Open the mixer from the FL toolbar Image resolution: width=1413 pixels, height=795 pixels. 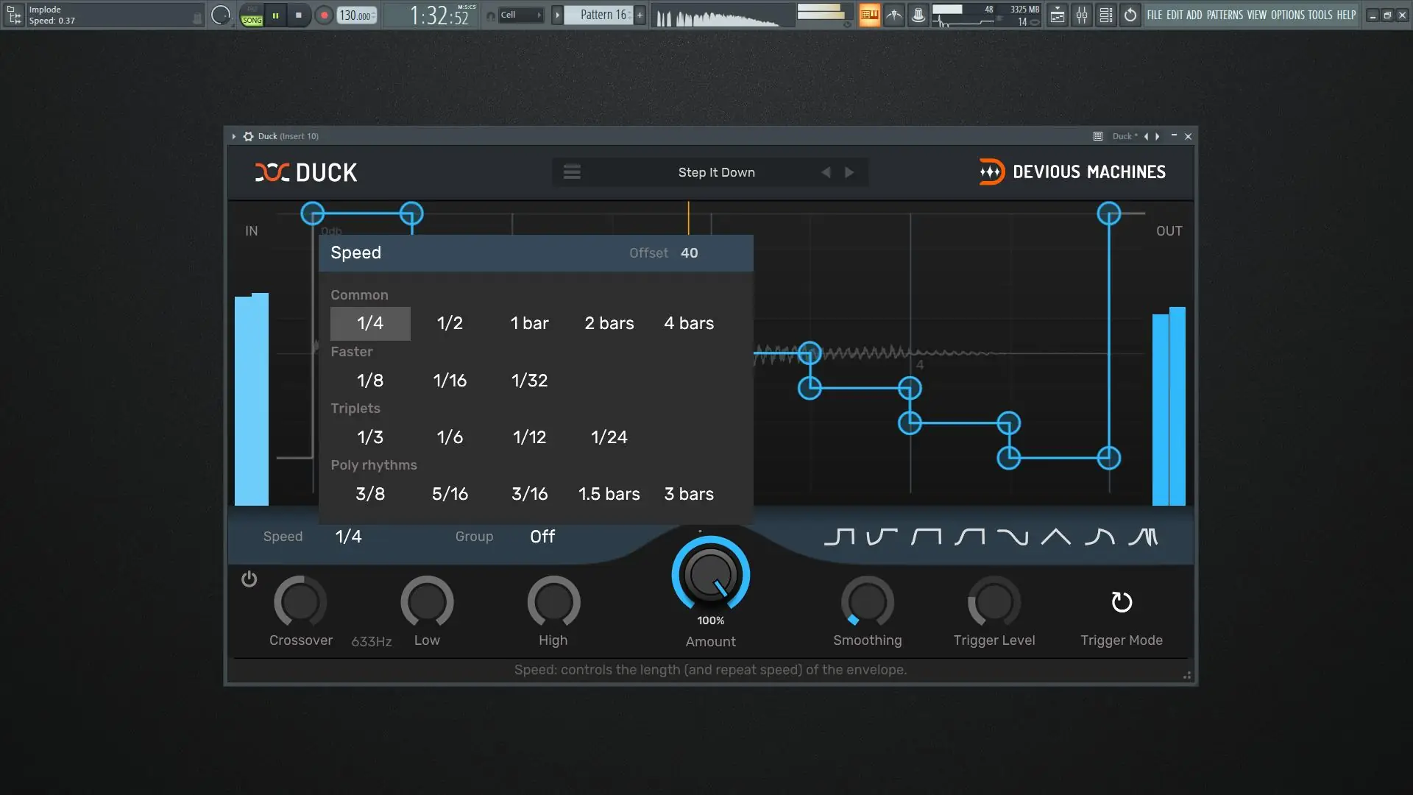[1081, 15]
